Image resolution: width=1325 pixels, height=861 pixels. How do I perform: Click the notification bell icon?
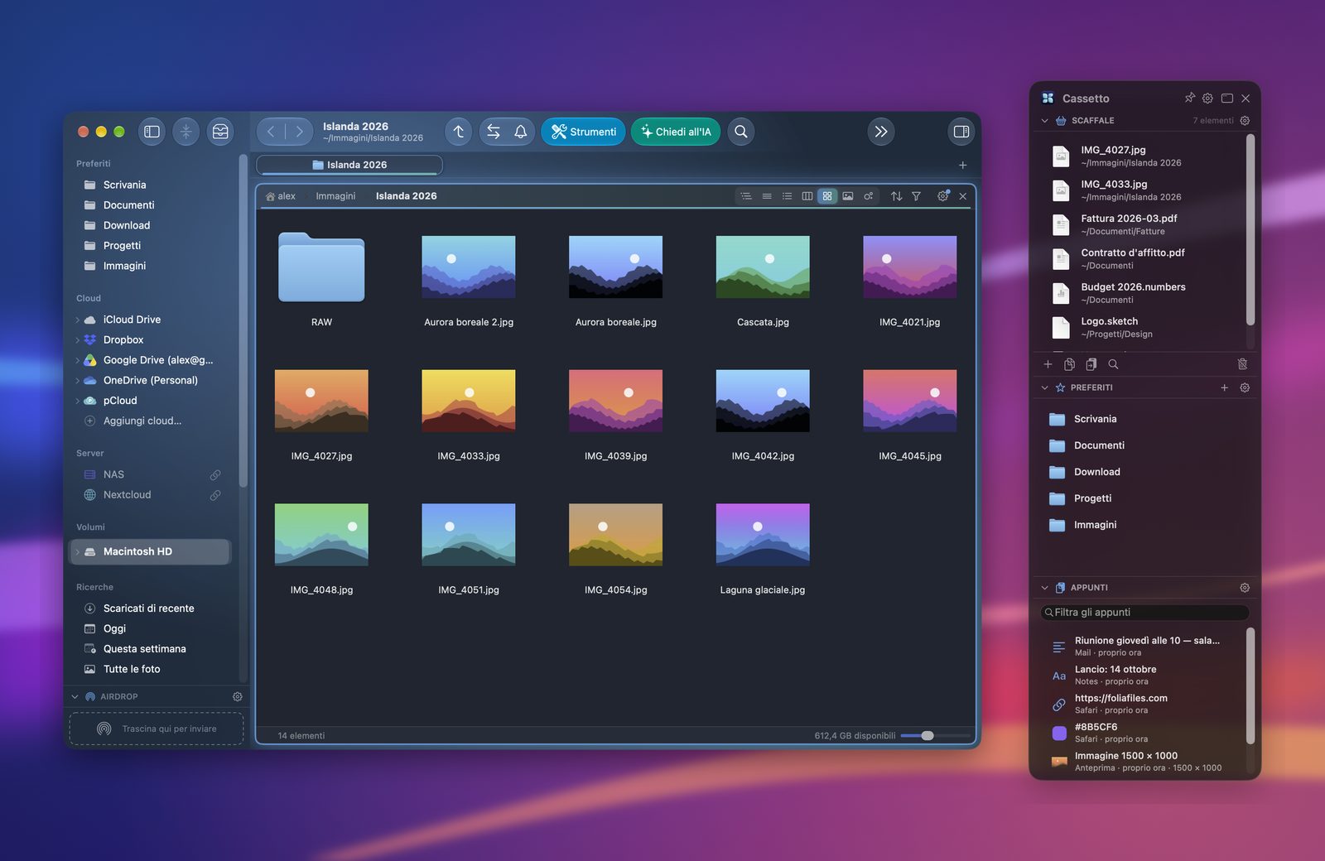[x=521, y=132]
